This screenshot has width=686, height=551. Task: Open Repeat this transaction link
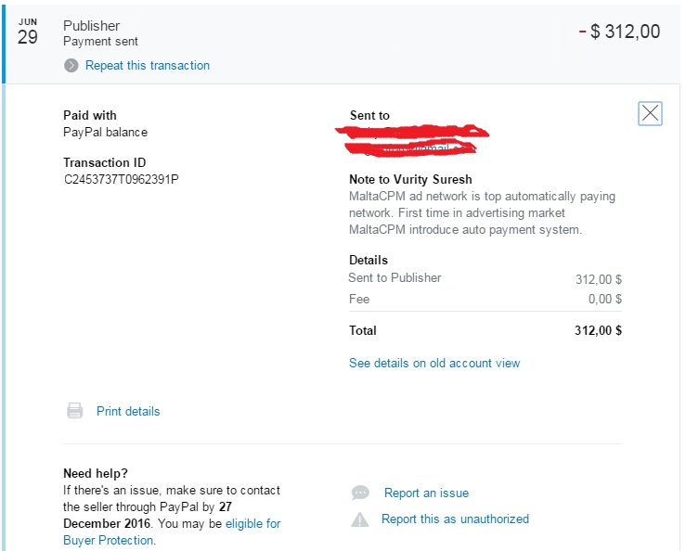(148, 66)
